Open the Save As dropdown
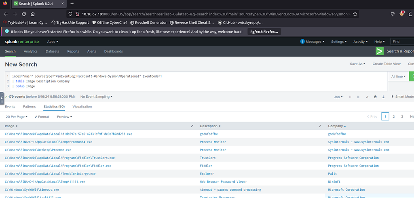Screen dimensions: 414x198 [357, 63]
